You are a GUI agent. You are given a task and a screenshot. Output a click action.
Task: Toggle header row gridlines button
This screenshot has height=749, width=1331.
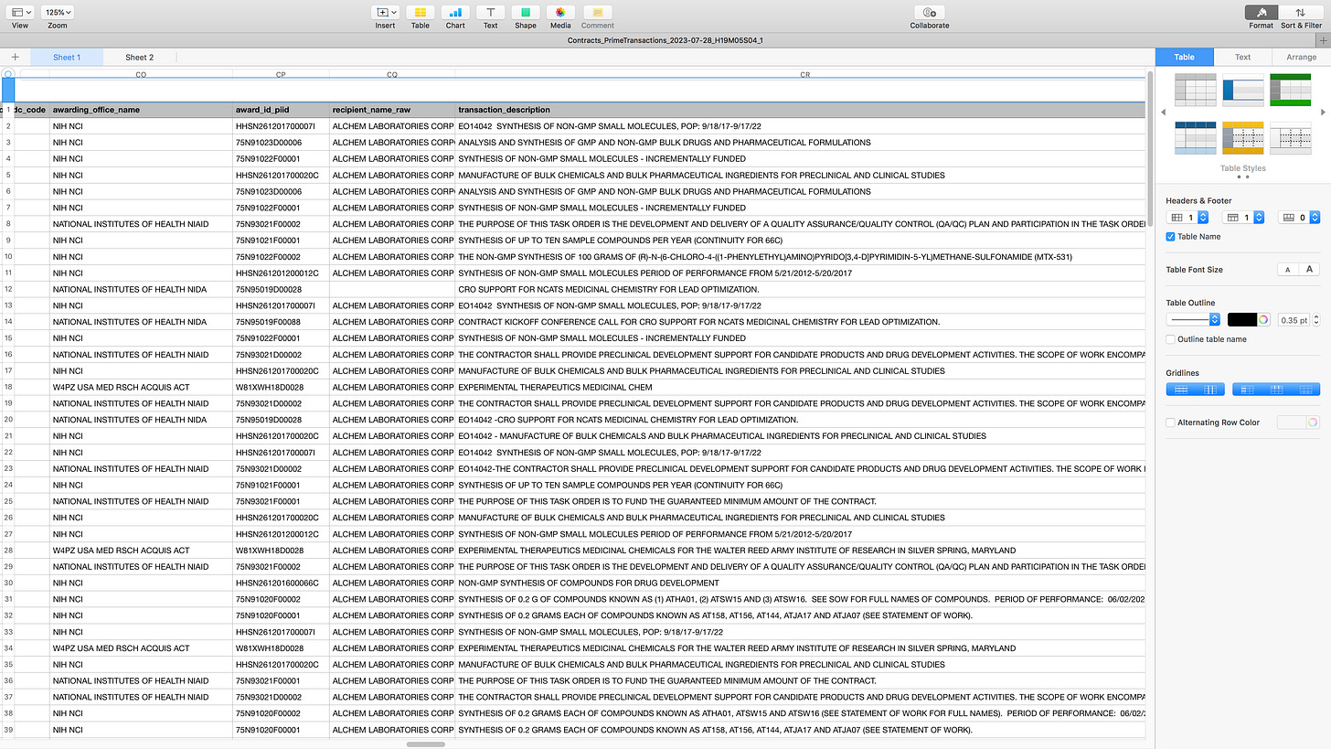[x=1276, y=390]
